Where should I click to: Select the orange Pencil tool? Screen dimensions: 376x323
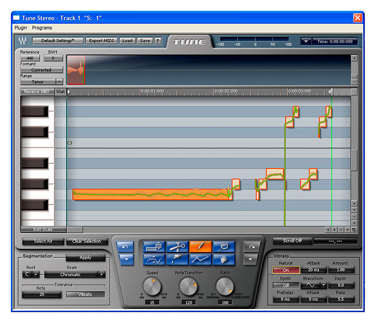201,247
